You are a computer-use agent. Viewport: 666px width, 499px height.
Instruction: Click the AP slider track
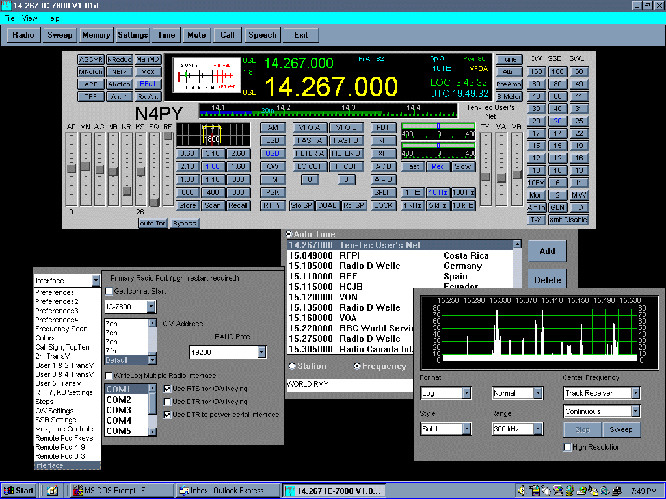[x=71, y=169]
